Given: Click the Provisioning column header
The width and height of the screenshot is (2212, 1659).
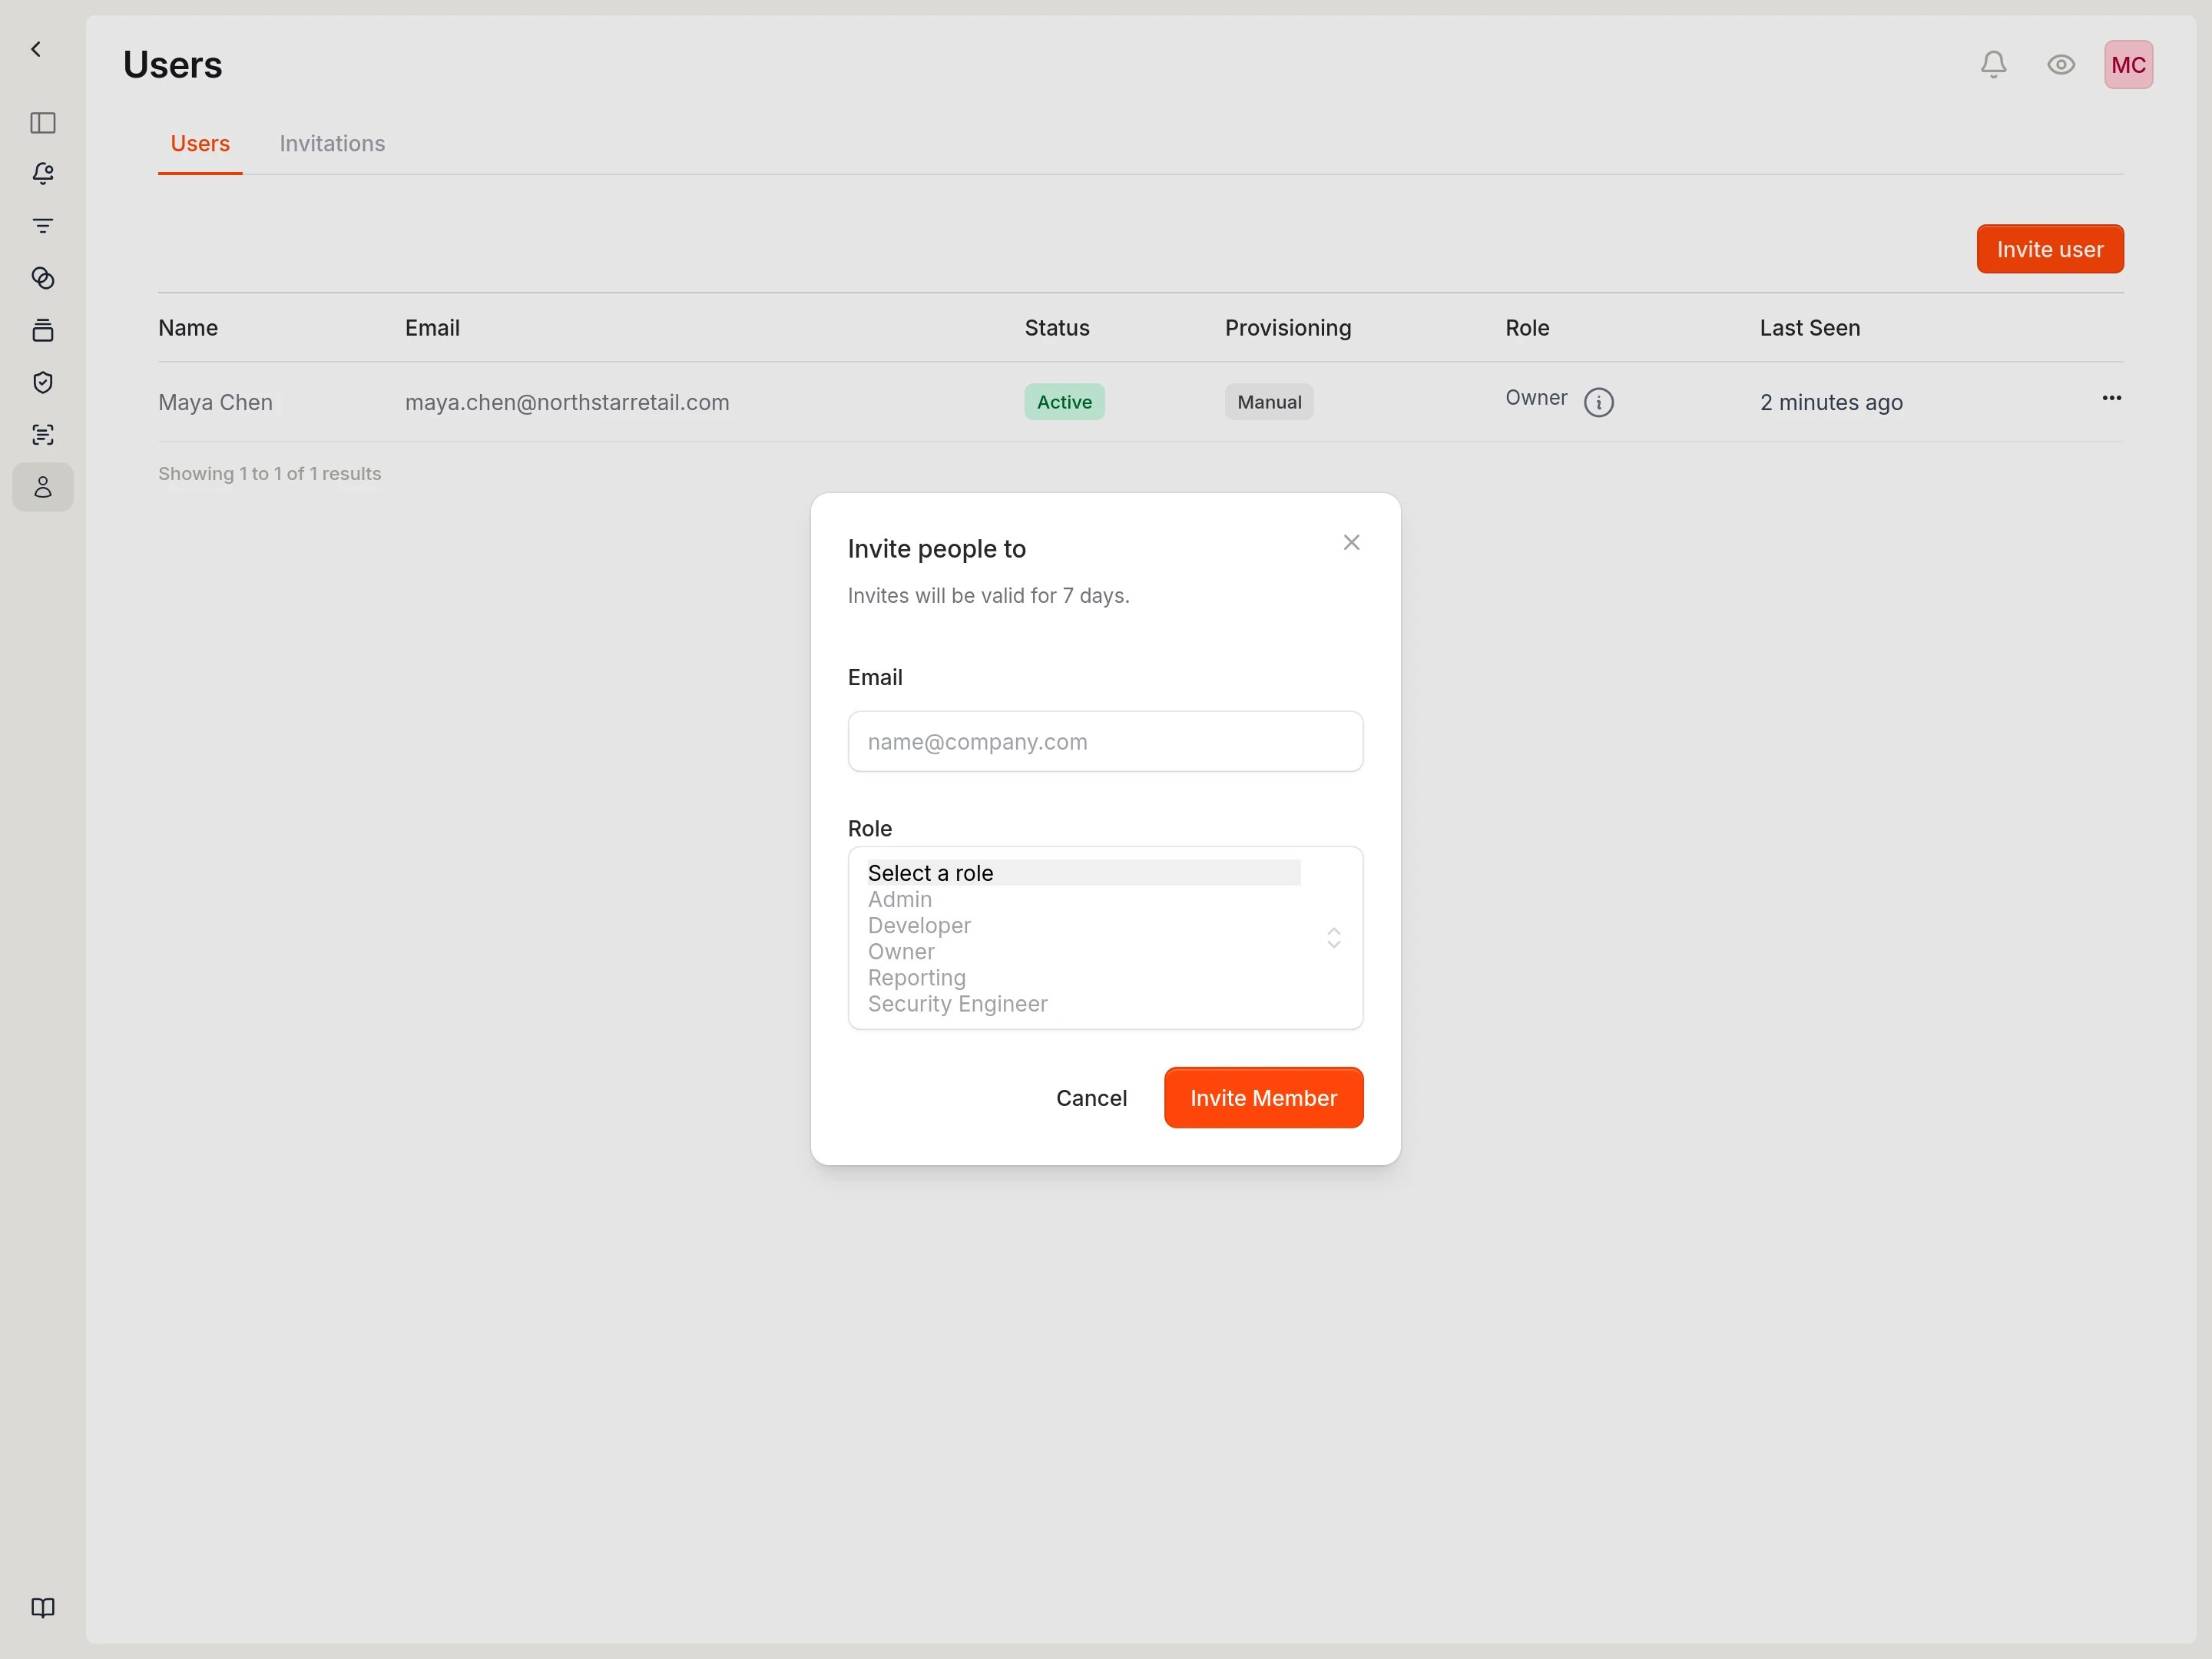Looking at the screenshot, I should click(1288, 328).
